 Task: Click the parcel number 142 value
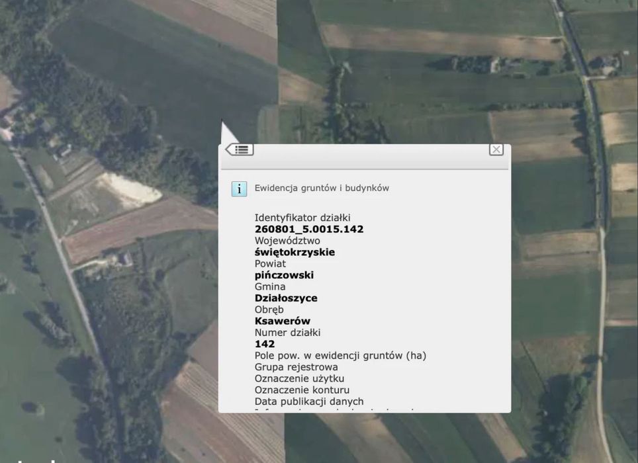[x=265, y=344]
